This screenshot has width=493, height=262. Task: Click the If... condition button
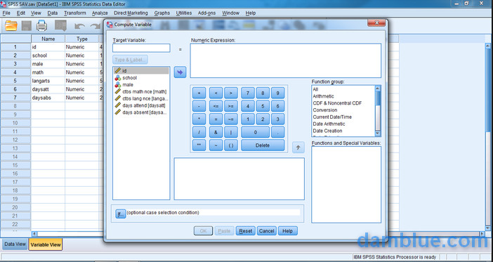tap(120, 214)
